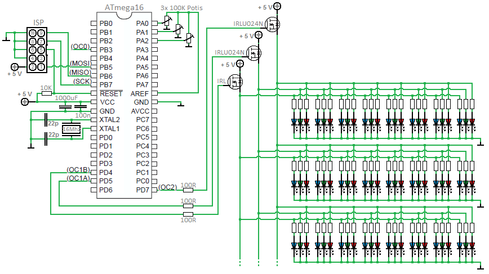Click the 22p capacitor on XTAL2
Image resolution: width=489 pixels, height=274 pixels.
pyautogui.click(x=46, y=120)
